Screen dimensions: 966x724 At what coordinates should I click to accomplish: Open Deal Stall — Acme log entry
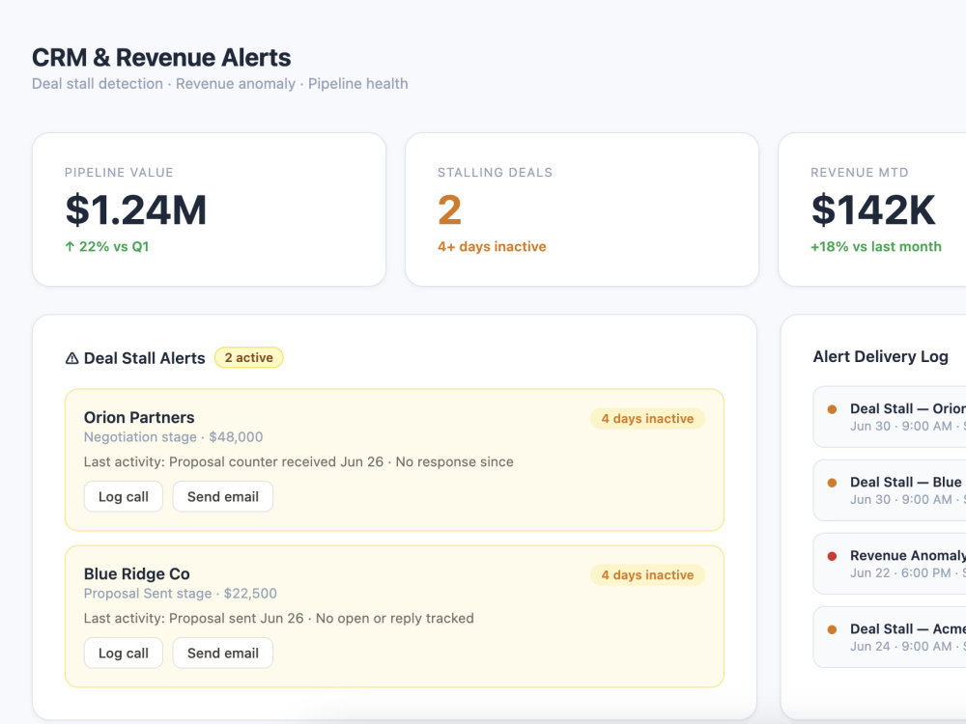[890, 637]
